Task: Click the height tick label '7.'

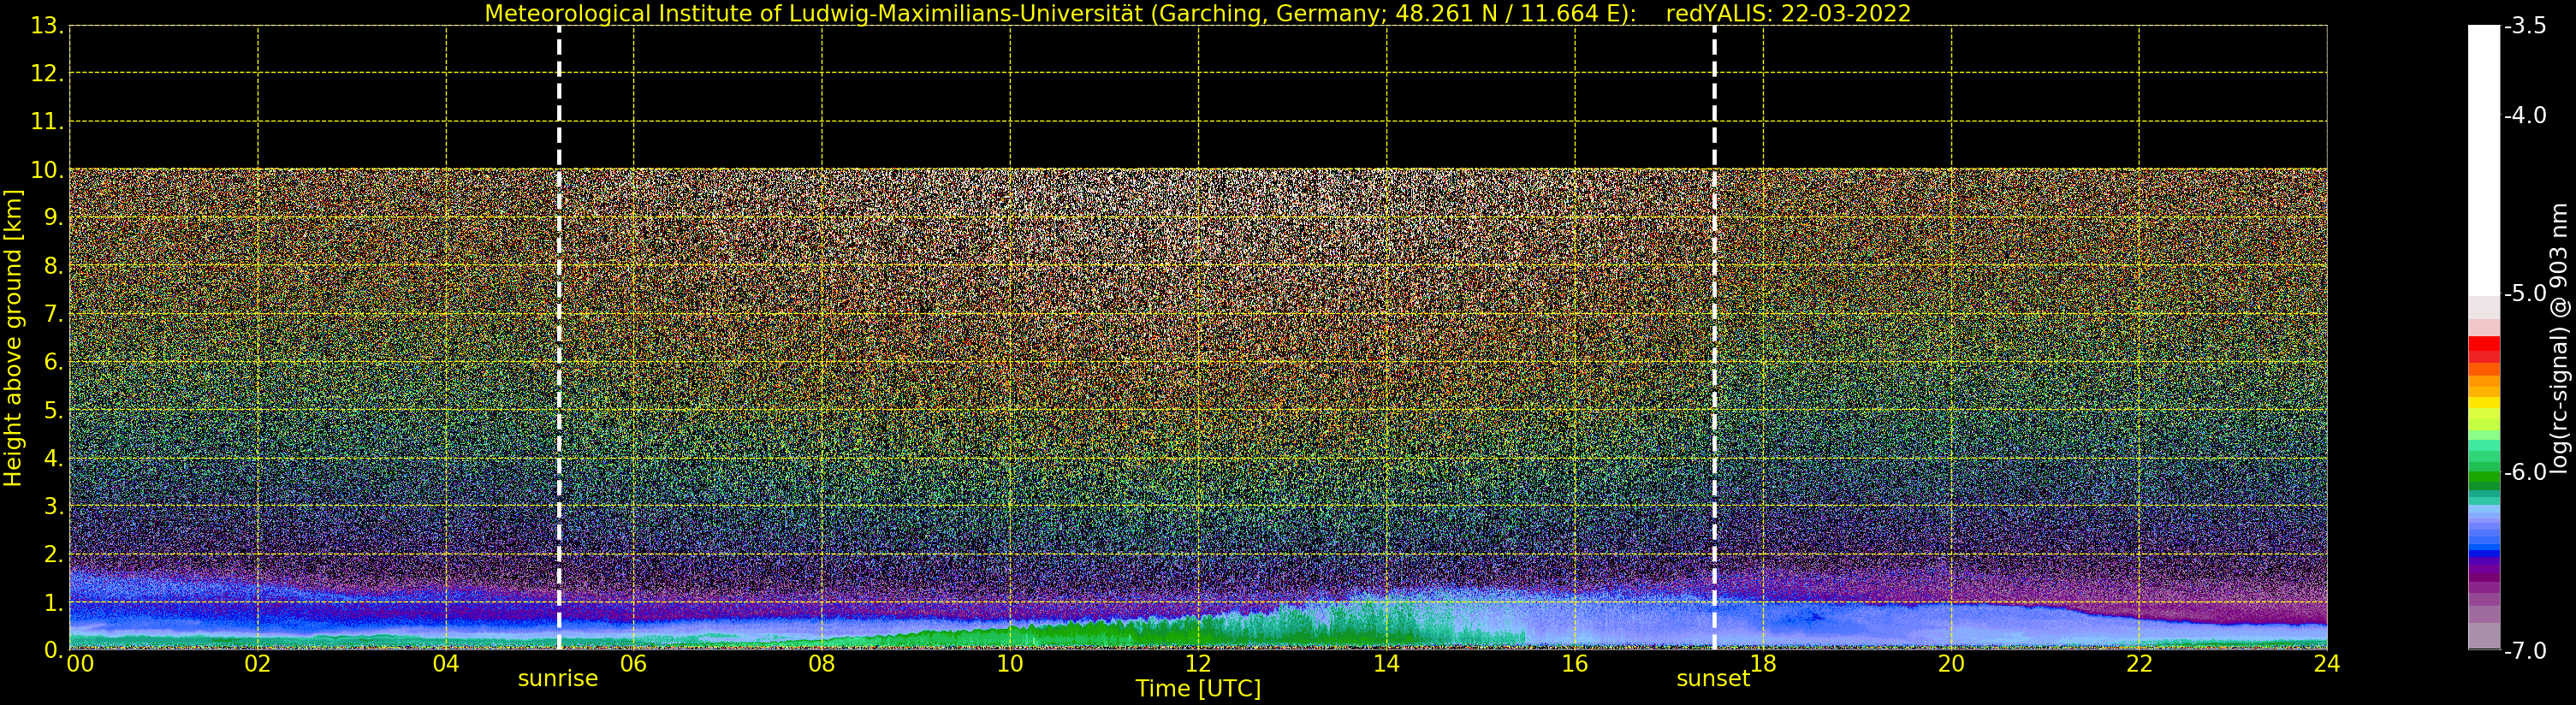Action: (x=54, y=314)
